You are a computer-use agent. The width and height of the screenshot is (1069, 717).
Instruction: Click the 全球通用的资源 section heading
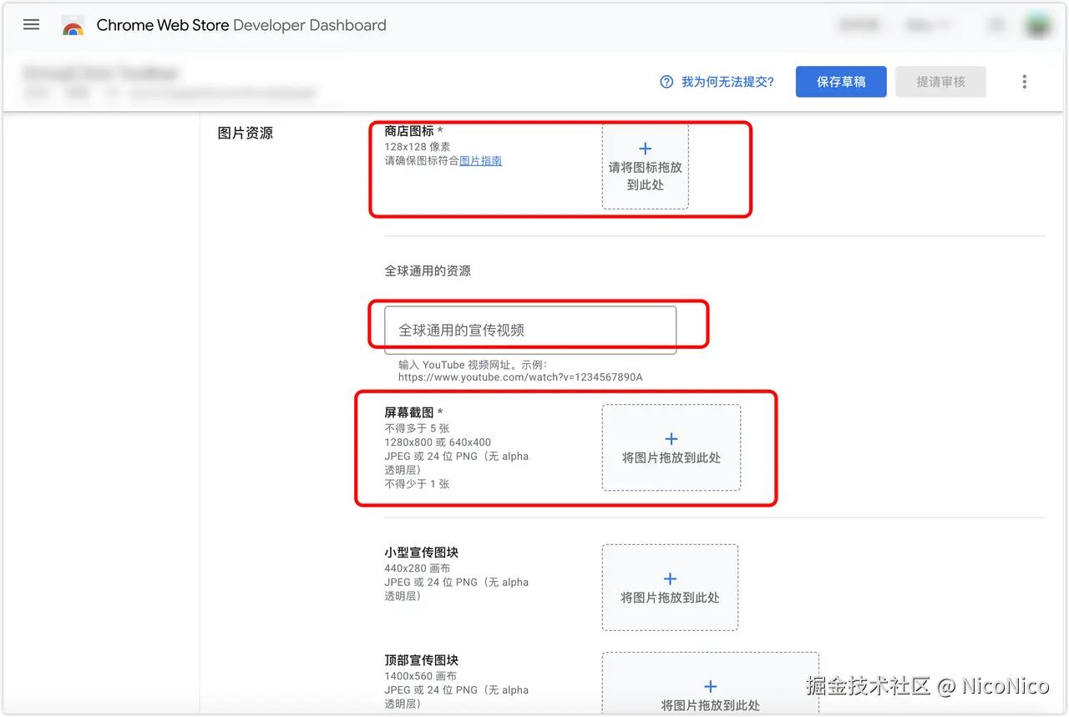tap(428, 270)
